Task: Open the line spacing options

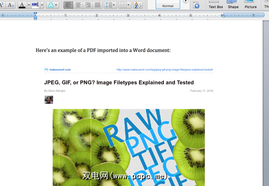Action: pyautogui.click(x=110, y=5)
